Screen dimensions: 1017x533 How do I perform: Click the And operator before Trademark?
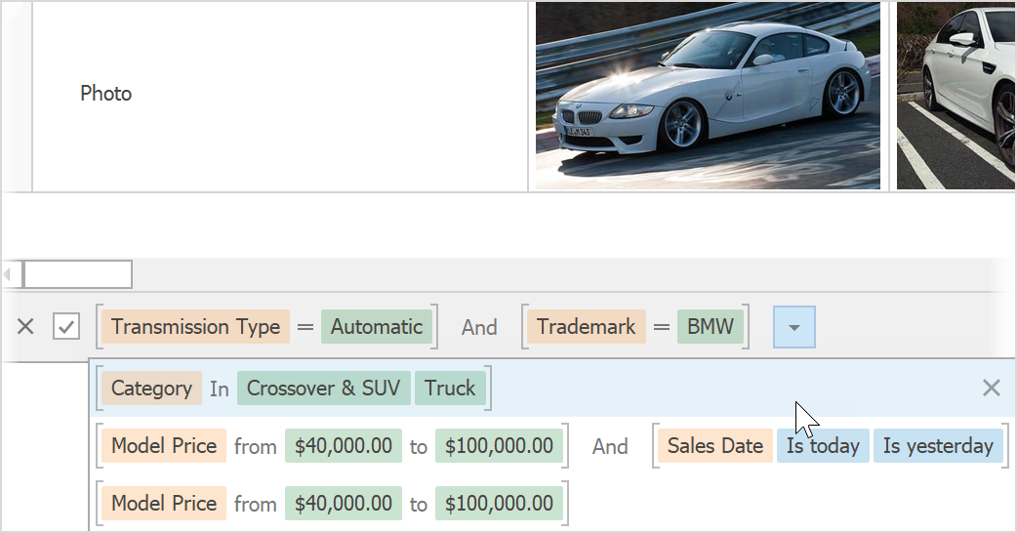tap(479, 328)
